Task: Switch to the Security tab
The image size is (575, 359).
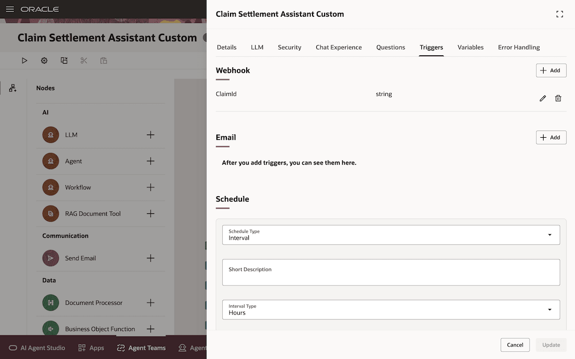Action: (290, 47)
